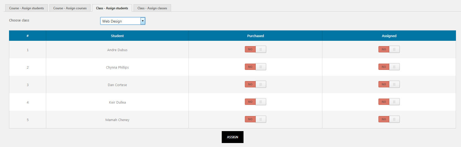Go to Class - Assign classes tab

tap(152, 8)
